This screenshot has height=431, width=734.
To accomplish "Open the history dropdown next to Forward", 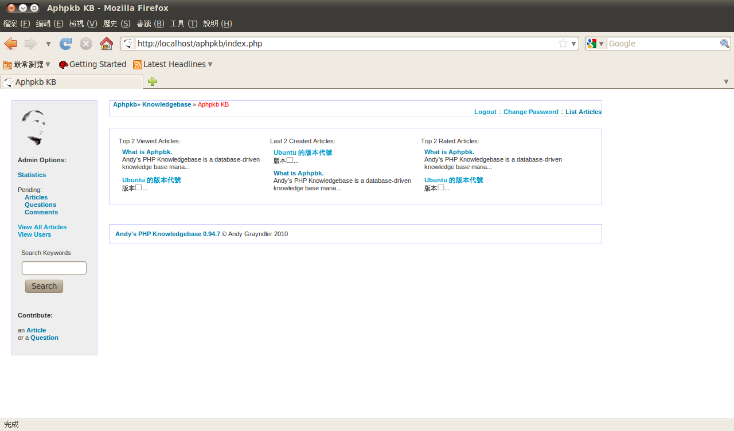I will coord(48,44).
